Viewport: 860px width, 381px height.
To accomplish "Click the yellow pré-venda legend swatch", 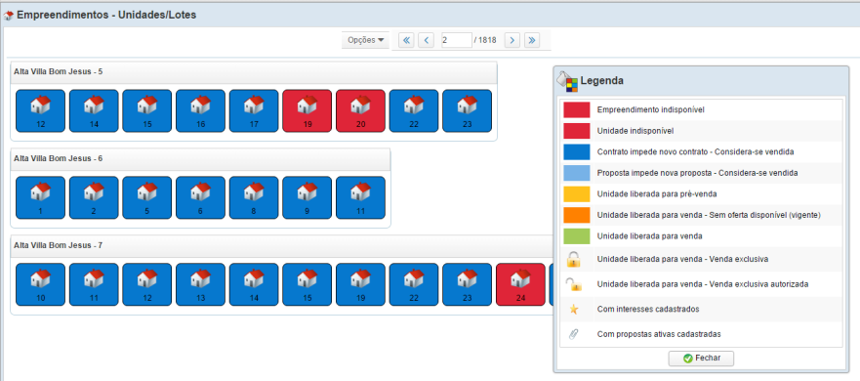I will [577, 193].
